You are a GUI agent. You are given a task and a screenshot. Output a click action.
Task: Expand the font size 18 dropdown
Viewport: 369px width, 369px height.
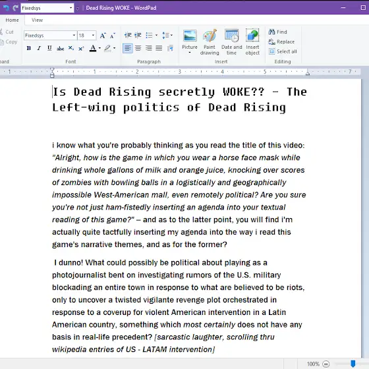(x=93, y=36)
